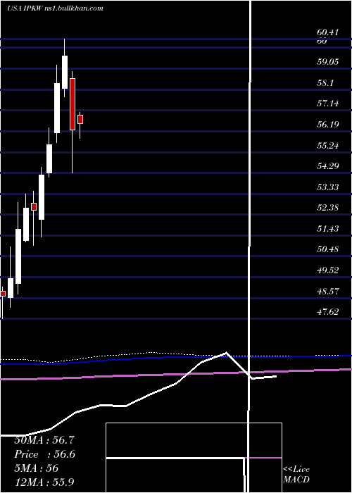352x493 pixels.
Task: Click the 56.19 price axis label
Action: pyautogui.click(x=328, y=125)
